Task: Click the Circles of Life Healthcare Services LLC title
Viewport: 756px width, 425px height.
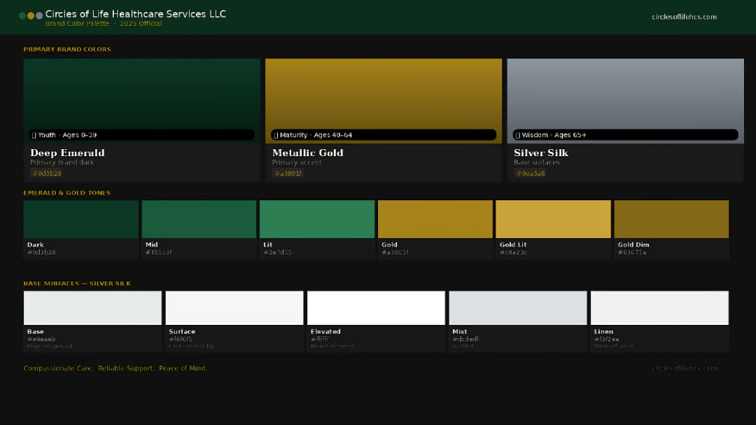Action: pyautogui.click(x=136, y=14)
